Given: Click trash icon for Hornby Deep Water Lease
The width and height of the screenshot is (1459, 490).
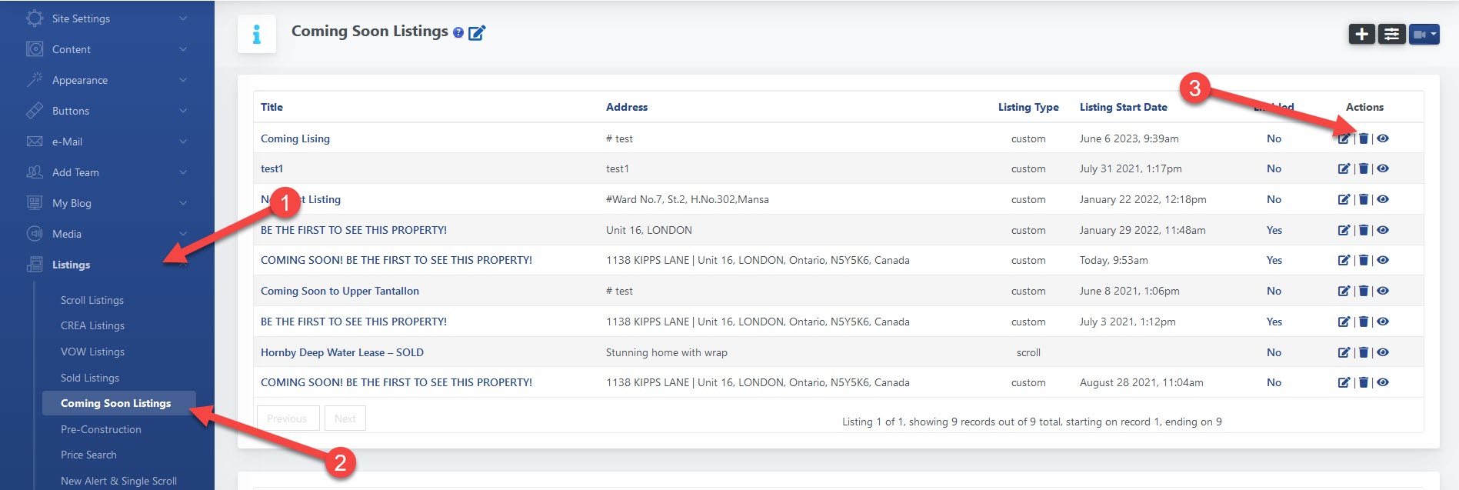Looking at the screenshot, I should [1363, 352].
